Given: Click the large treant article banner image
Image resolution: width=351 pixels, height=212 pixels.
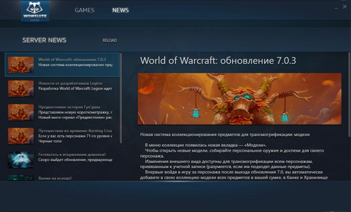Looking at the screenshot, I should [240, 99].
